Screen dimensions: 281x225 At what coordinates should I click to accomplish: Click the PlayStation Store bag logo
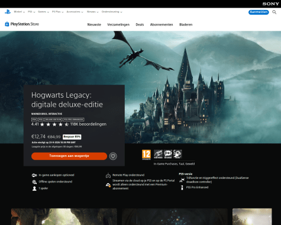(7, 24)
